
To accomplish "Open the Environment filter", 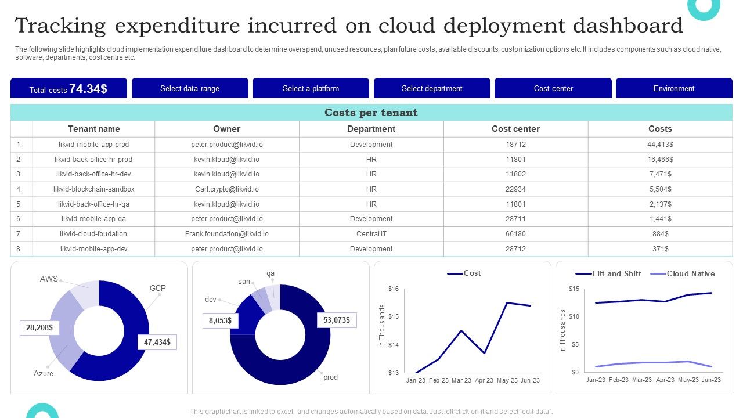I will pyautogui.click(x=674, y=88).
